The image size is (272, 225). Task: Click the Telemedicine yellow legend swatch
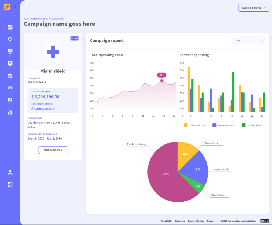[186, 125]
